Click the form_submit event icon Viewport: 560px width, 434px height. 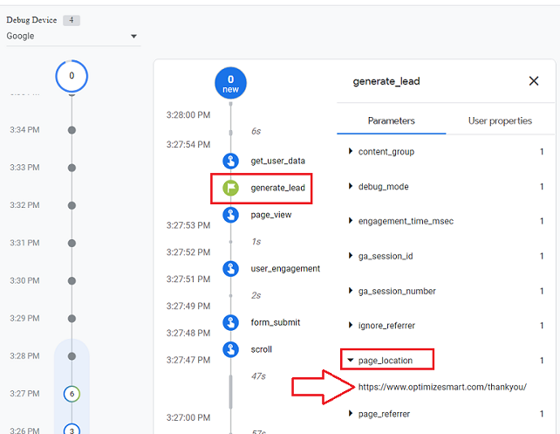pyautogui.click(x=230, y=322)
